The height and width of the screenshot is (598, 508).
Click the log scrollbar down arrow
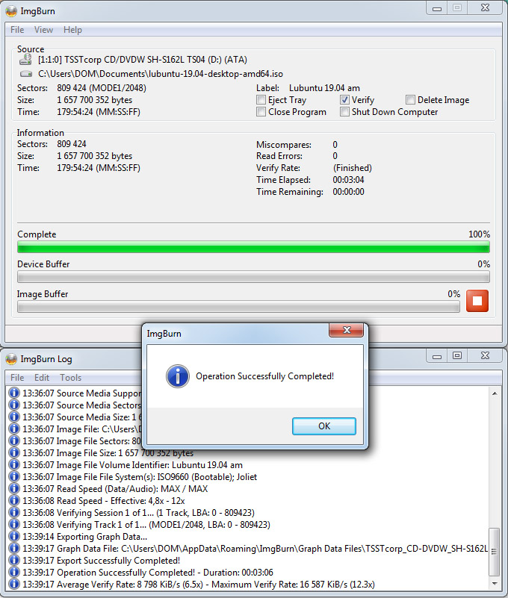495,584
